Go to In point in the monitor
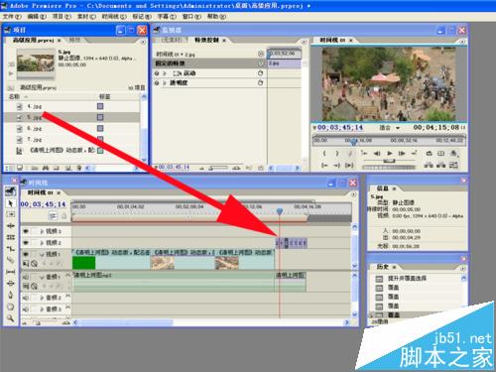This screenshot has width=496, height=372. pyautogui.click(x=324, y=165)
